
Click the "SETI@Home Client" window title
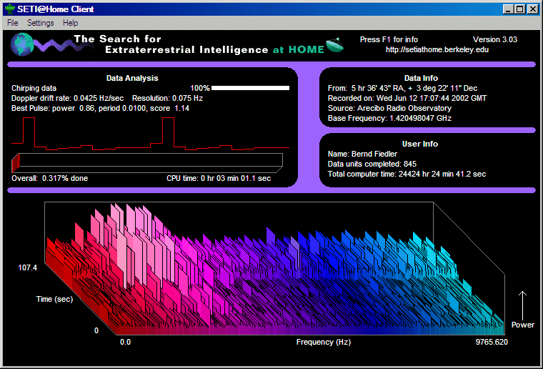click(x=56, y=9)
